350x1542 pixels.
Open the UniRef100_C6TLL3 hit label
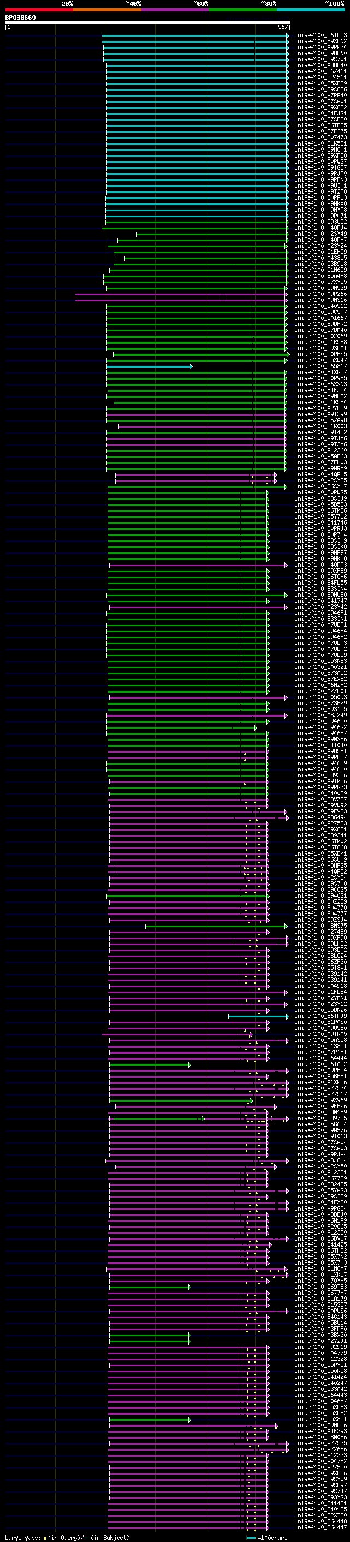320,36
